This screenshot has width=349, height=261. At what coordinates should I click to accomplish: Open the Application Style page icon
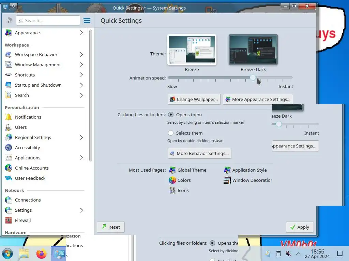[x=227, y=170]
